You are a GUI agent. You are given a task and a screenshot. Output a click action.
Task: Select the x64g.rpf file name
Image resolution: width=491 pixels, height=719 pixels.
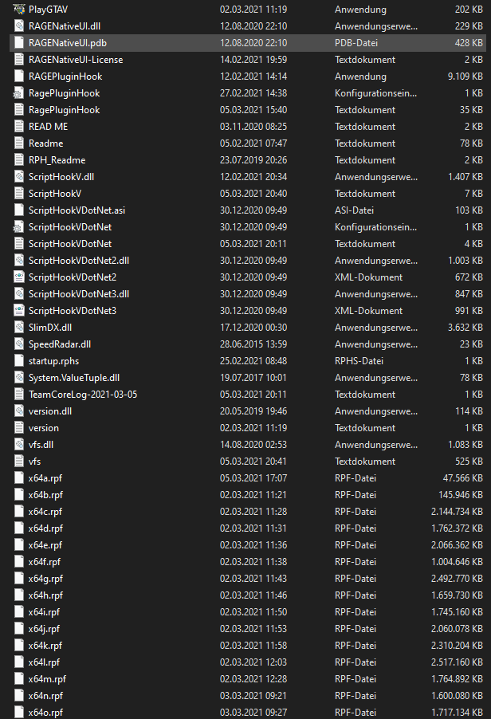45,578
